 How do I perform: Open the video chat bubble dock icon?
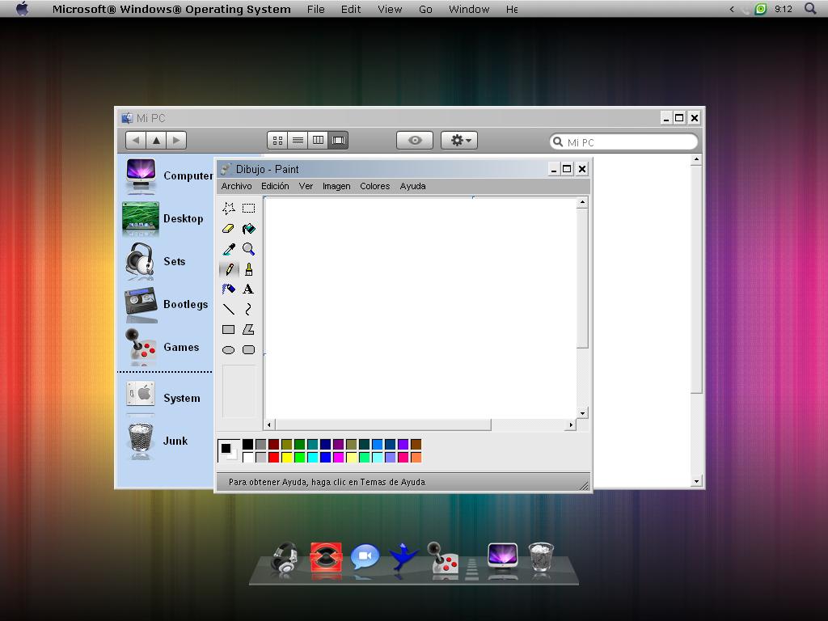[365, 556]
